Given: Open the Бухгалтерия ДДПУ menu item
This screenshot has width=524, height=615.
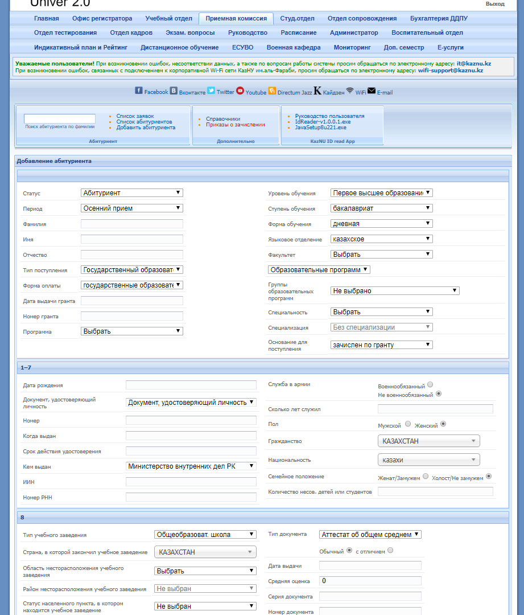Looking at the screenshot, I should pos(439,18).
